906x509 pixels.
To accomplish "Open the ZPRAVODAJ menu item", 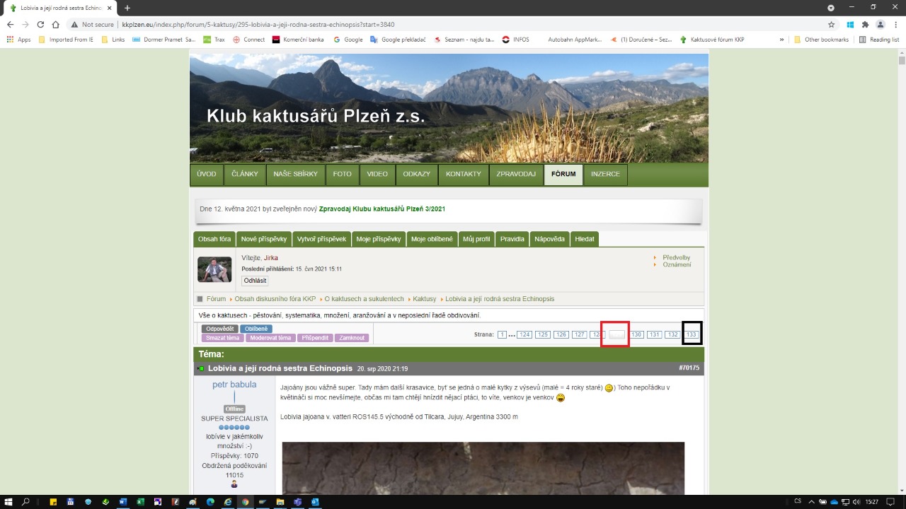I will coord(516,174).
